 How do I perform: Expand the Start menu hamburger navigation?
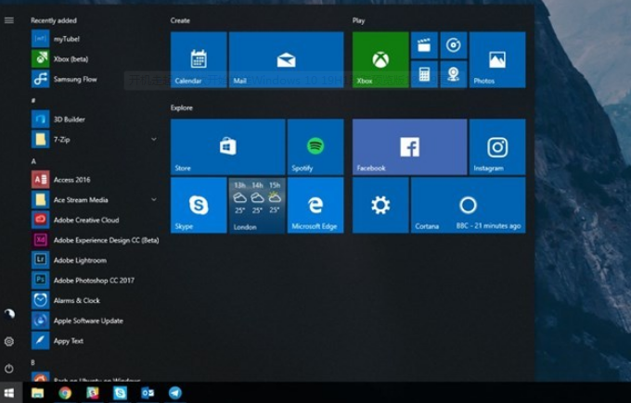(x=9, y=20)
